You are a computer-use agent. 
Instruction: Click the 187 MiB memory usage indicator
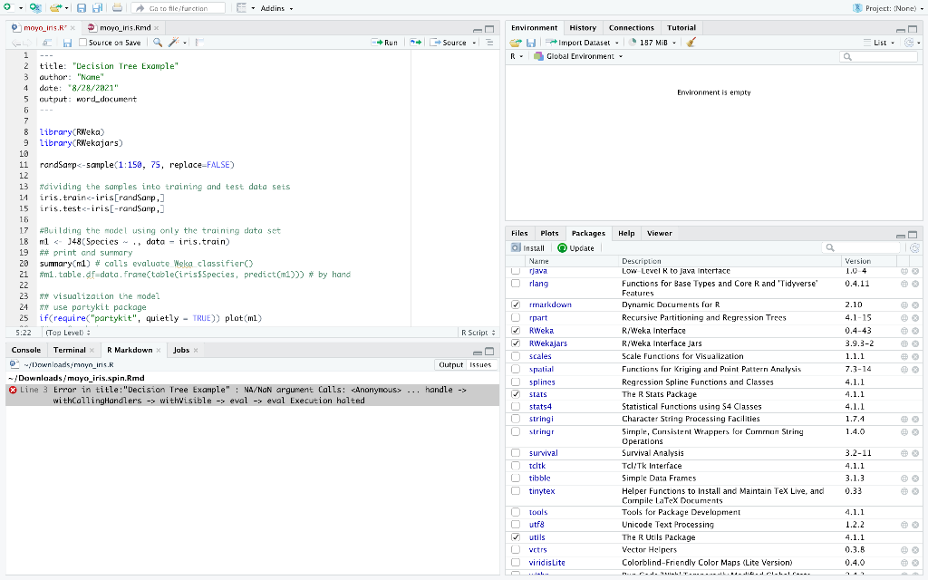[654, 43]
